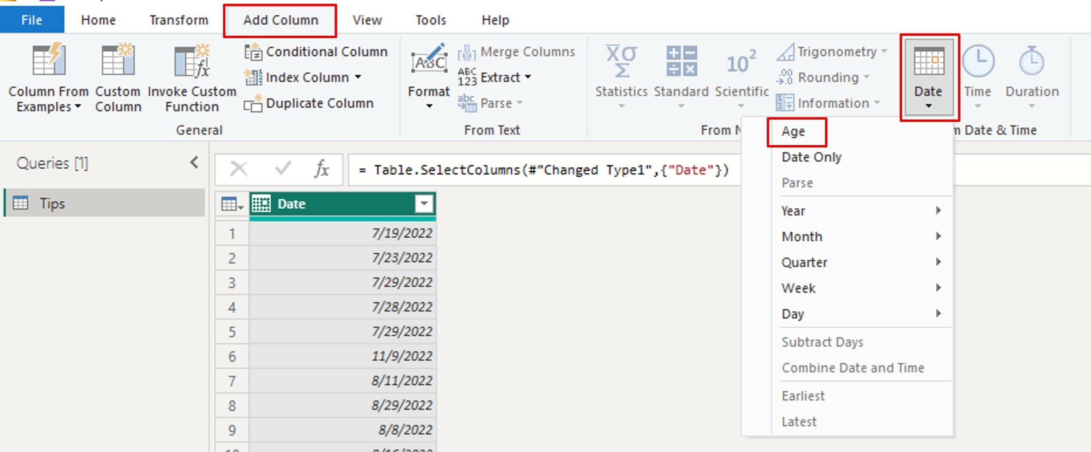Screen dimensions: 1091x452
Task: Open the Custom Column tool
Action: click(118, 78)
